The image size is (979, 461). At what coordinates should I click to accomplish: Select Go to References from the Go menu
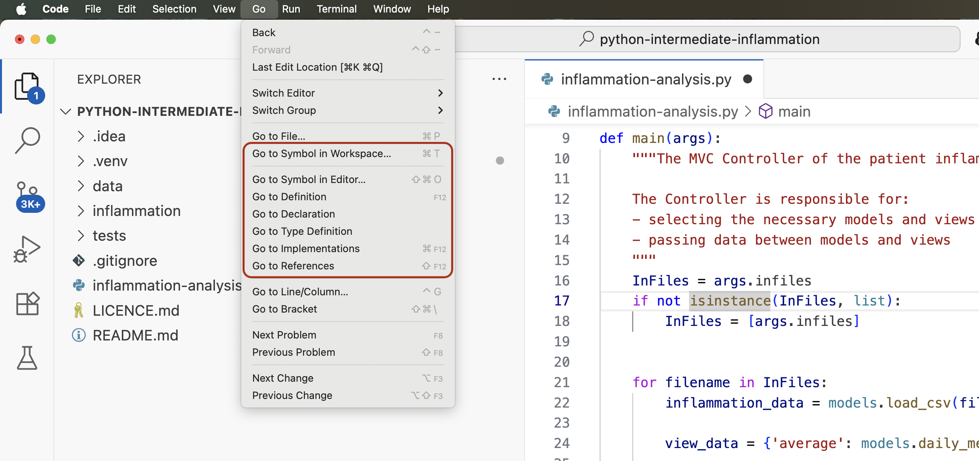293,266
